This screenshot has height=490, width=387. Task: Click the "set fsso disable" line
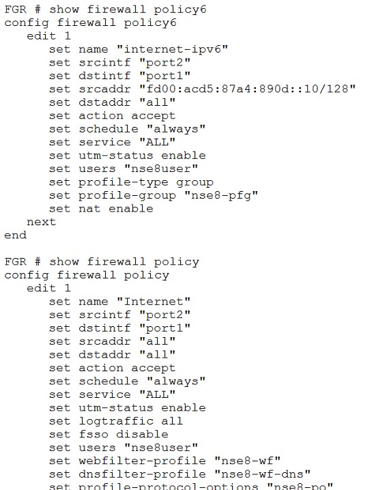tap(109, 434)
